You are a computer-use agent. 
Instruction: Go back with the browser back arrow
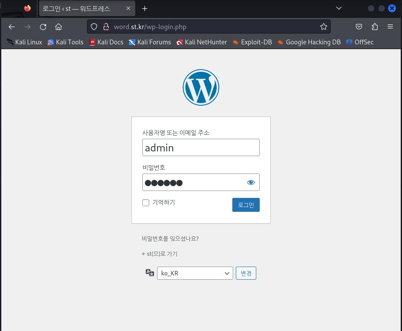click(12, 27)
